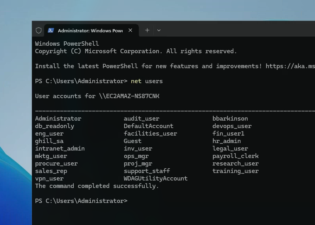This screenshot has height=225, width=315.
Task: Close the Administrator PowerShell tab
Action: click(131, 30)
